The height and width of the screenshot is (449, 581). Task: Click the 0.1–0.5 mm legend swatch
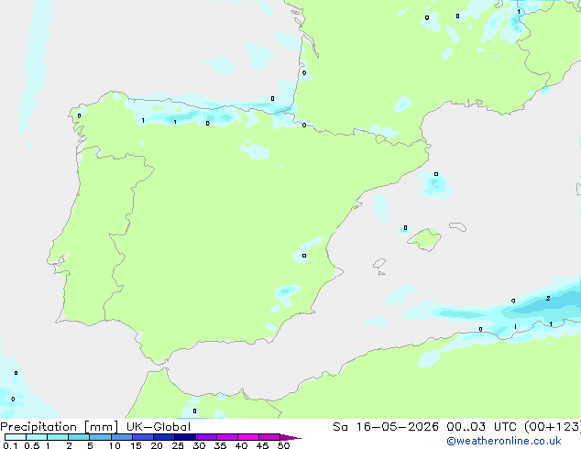pyautogui.click(x=16, y=437)
